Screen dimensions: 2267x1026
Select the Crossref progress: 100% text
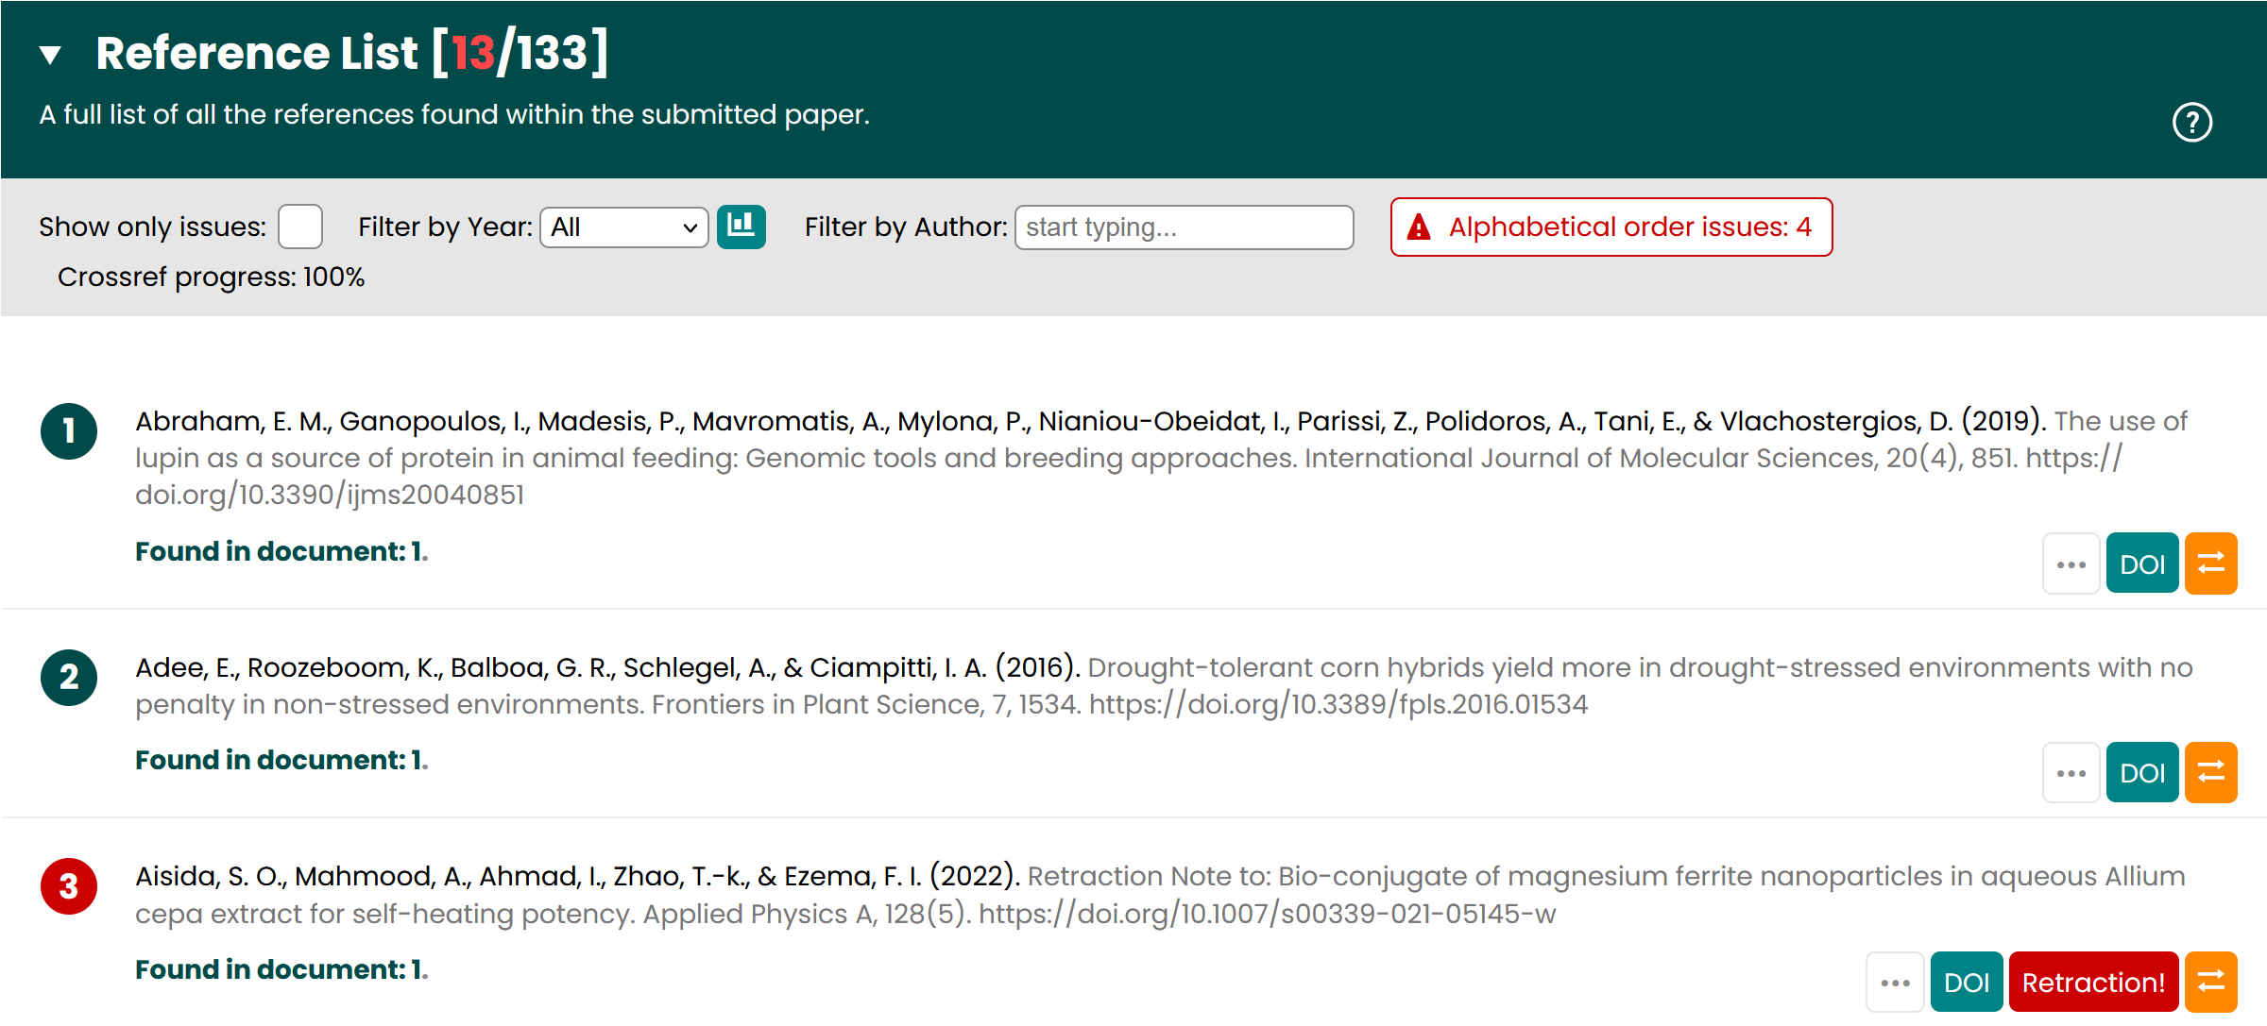(x=211, y=277)
